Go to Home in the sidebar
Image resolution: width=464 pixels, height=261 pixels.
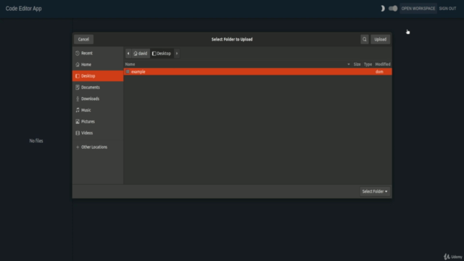(x=98, y=65)
